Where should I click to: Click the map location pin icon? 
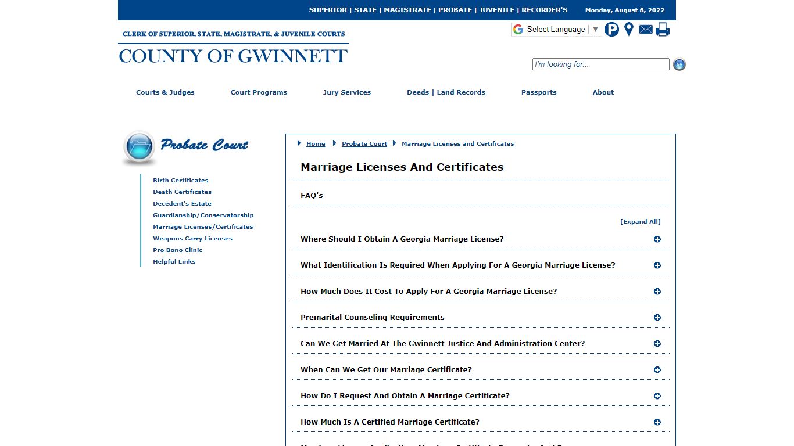coord(628,29)
